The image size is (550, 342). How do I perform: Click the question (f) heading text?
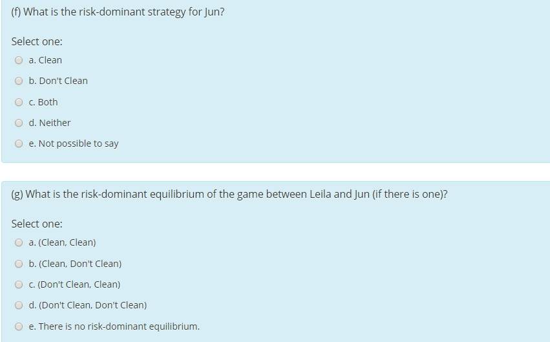[118, 12]
